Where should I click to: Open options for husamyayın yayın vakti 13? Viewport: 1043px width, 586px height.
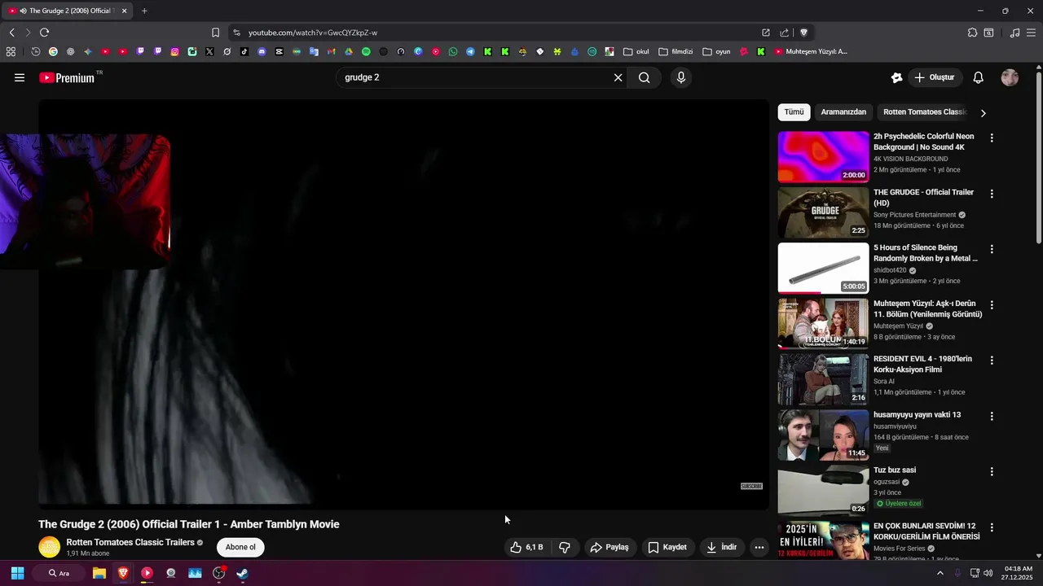click(x=992, y=416)
